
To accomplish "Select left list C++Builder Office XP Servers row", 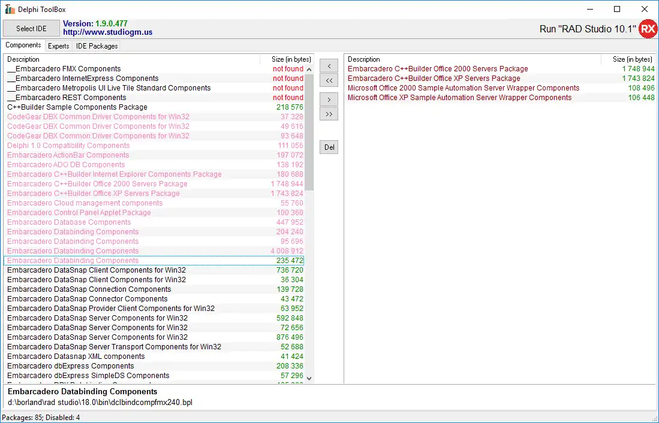I will pyautogui.click(x=155, y=194).
